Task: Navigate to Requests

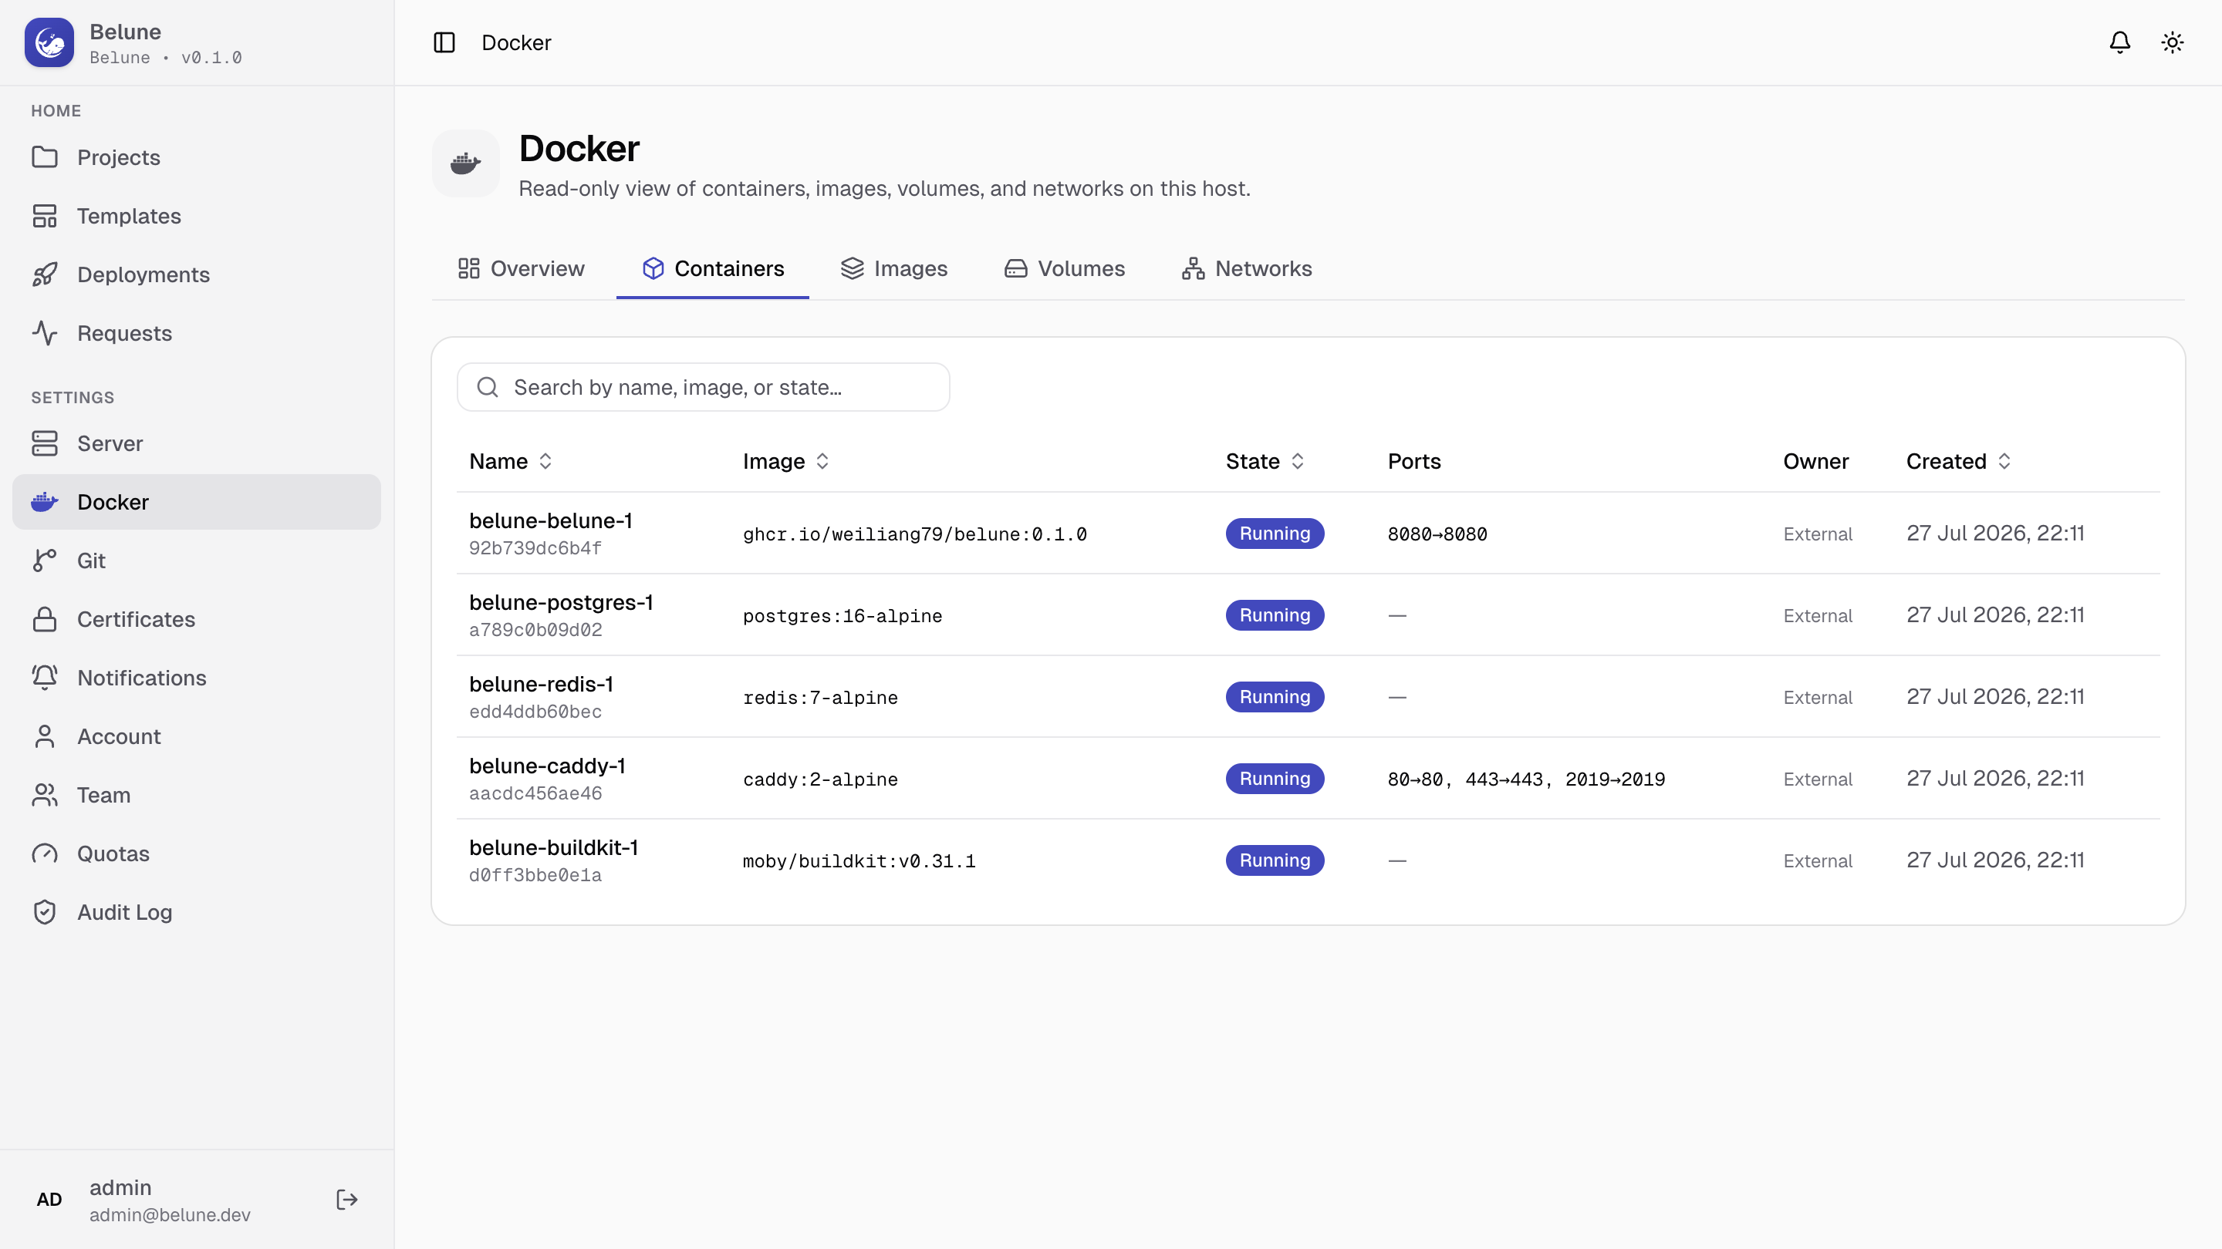Action: pos(197,333)
